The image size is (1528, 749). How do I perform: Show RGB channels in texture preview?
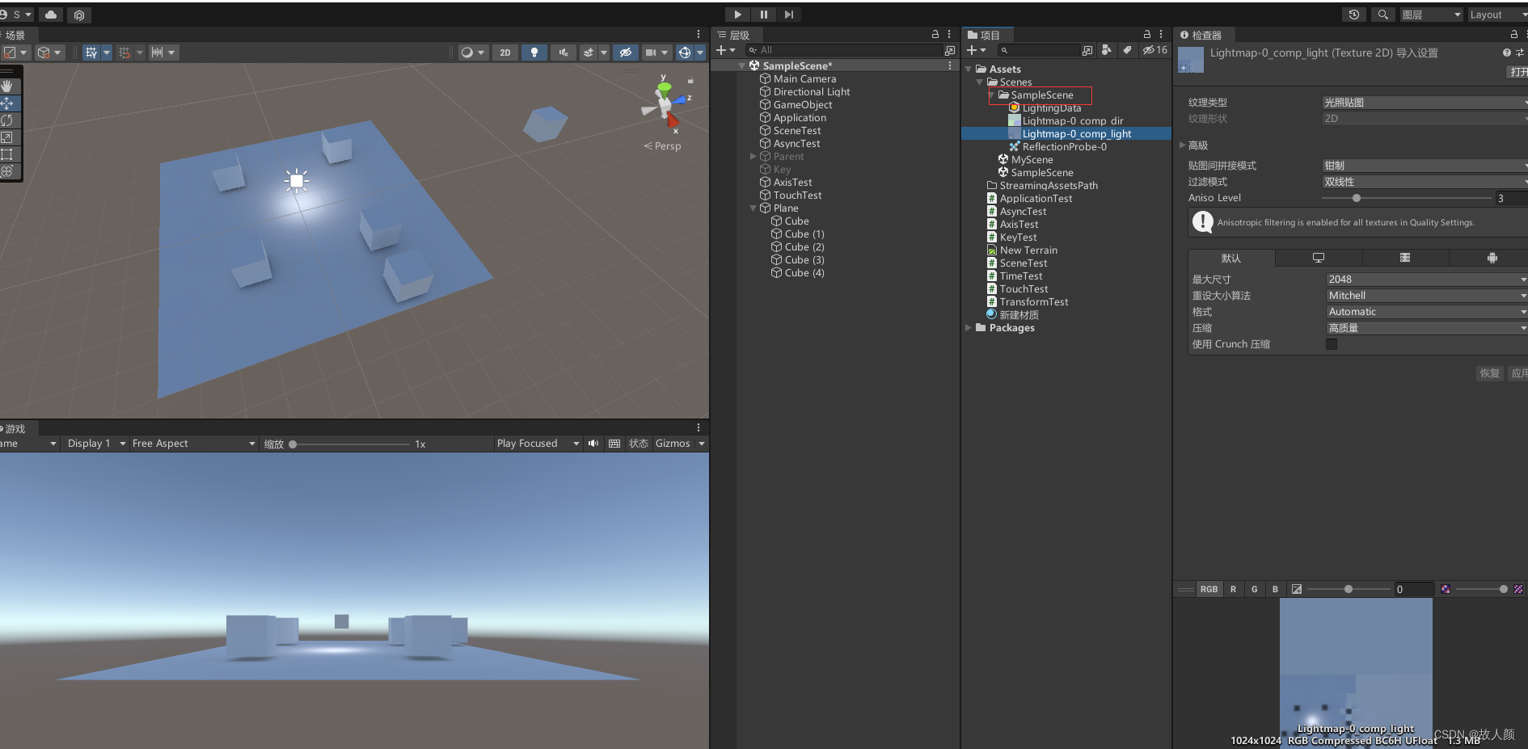click(x=1209, y=589)
